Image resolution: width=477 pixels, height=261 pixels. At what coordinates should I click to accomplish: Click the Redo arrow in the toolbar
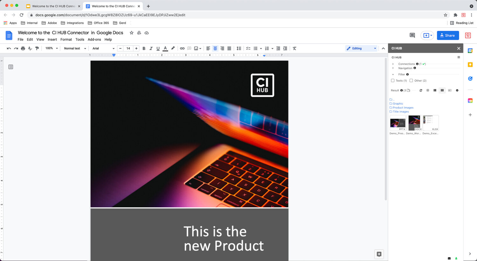16,48
